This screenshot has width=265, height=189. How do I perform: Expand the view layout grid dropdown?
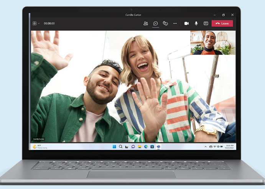click(36, 23)
